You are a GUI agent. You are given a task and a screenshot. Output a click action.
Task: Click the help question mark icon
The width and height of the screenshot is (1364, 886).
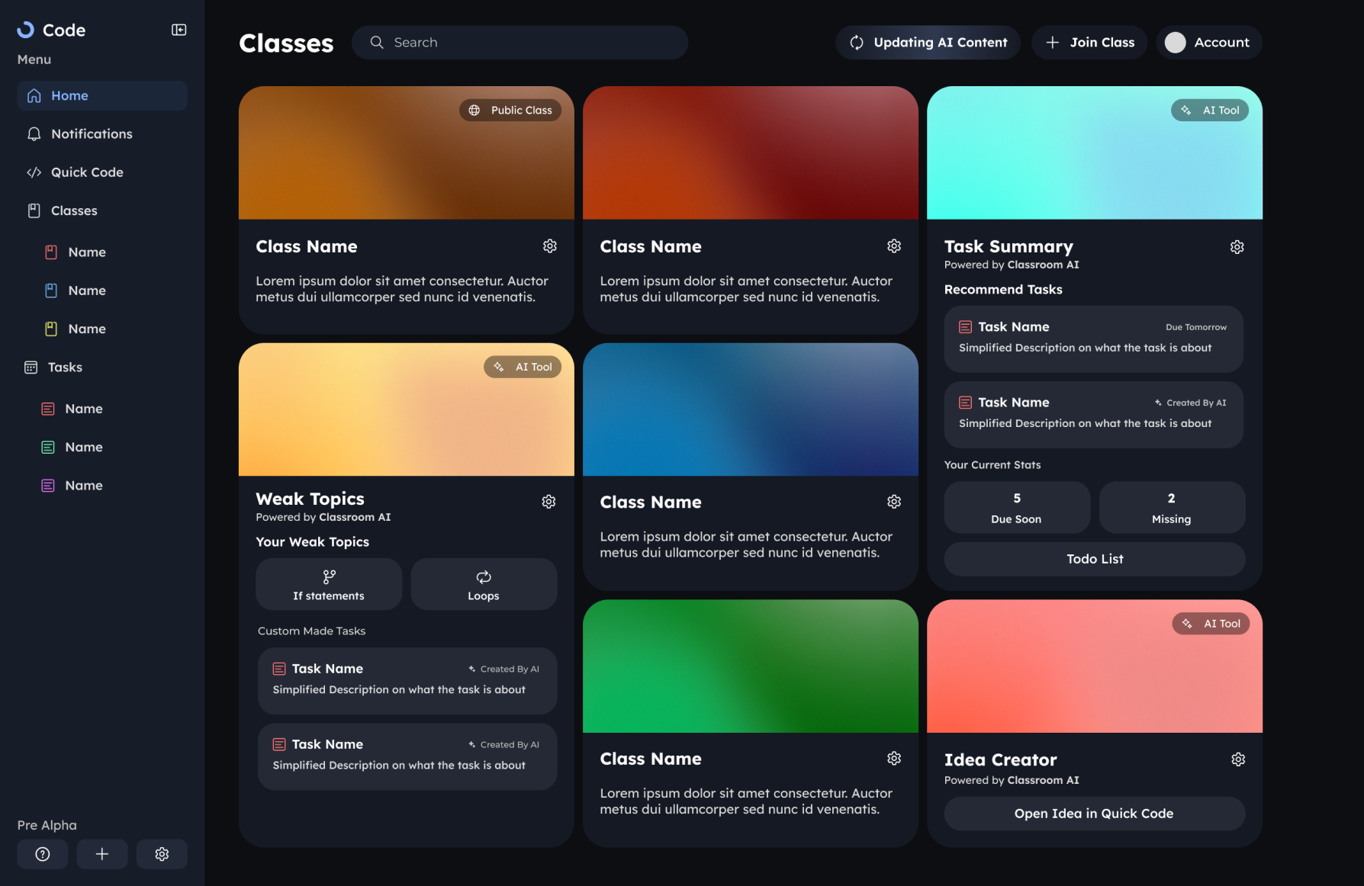tap(43, 854)
